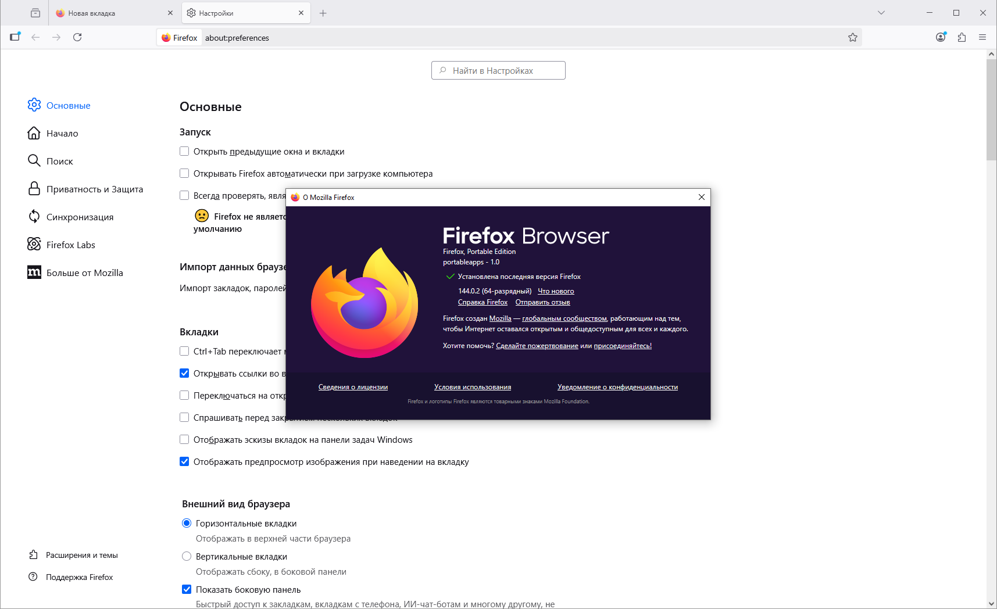Reload the page with the refresh icon
Image resolution: width=997 pixels, height=609 pixels.
pos(77,37)
